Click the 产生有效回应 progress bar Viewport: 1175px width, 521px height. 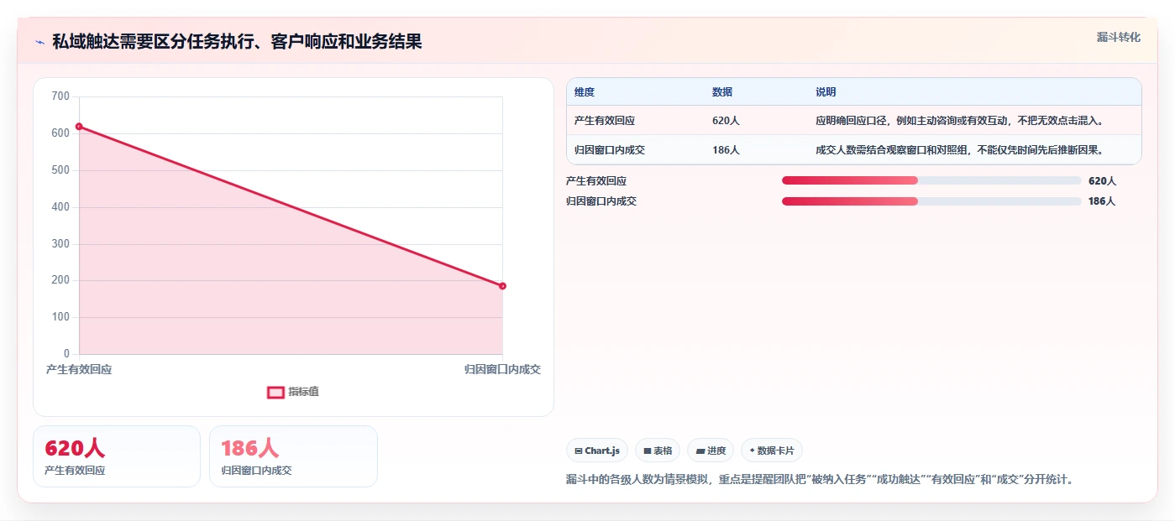pos(931,180)
